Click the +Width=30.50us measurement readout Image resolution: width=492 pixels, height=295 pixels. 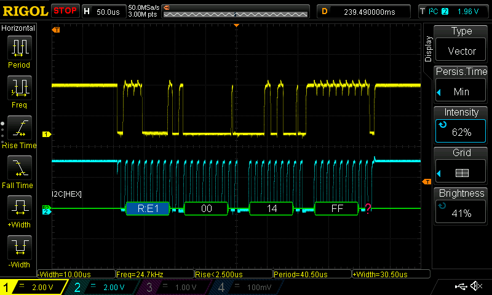pyautogui.click(x=391, y=274)
